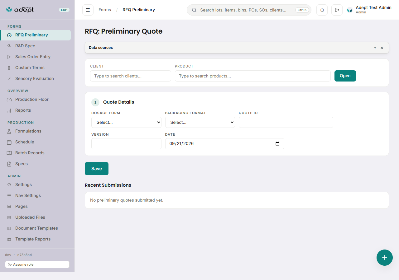Click the Specs document icon
This screenshot has width=399, height=280.
coord(9,164)
